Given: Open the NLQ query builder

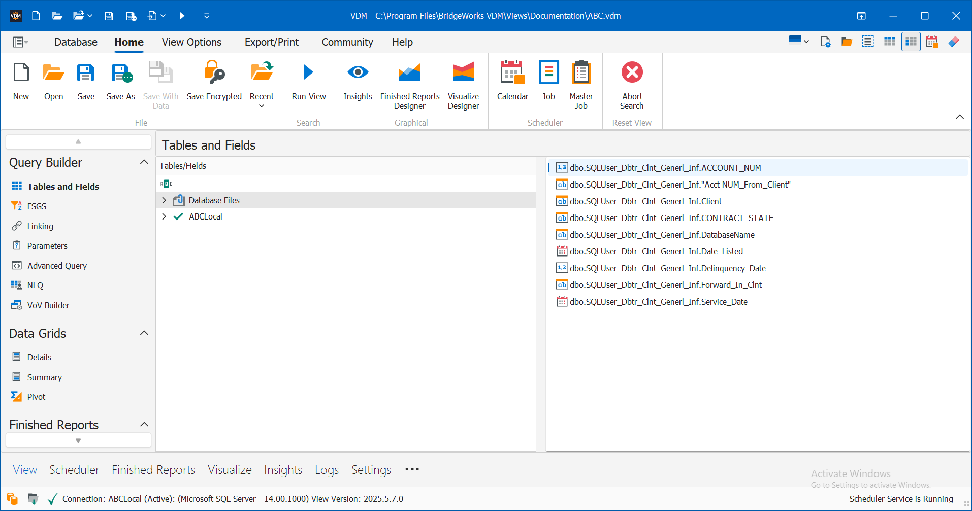Looking at the screenshot, I should tap(35, 285).
